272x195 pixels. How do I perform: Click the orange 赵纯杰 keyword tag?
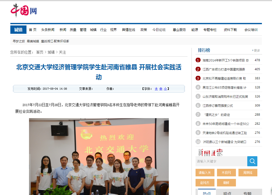click(205, 183)
